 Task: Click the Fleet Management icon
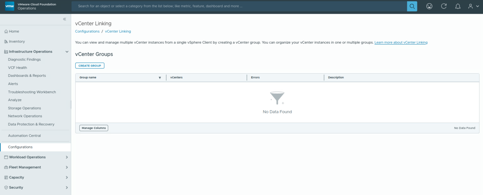click(6, 167)
